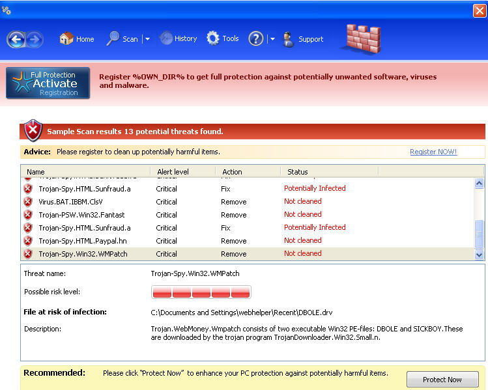
Task: Click the Protect Now button
Action: pos(442,380)
